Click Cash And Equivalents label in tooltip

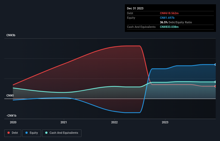[141, 27]
